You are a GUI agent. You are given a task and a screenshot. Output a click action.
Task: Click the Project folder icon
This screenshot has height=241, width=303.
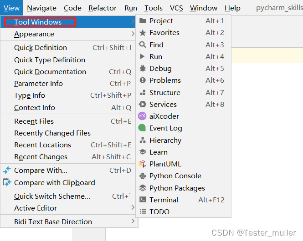(143, 20)
